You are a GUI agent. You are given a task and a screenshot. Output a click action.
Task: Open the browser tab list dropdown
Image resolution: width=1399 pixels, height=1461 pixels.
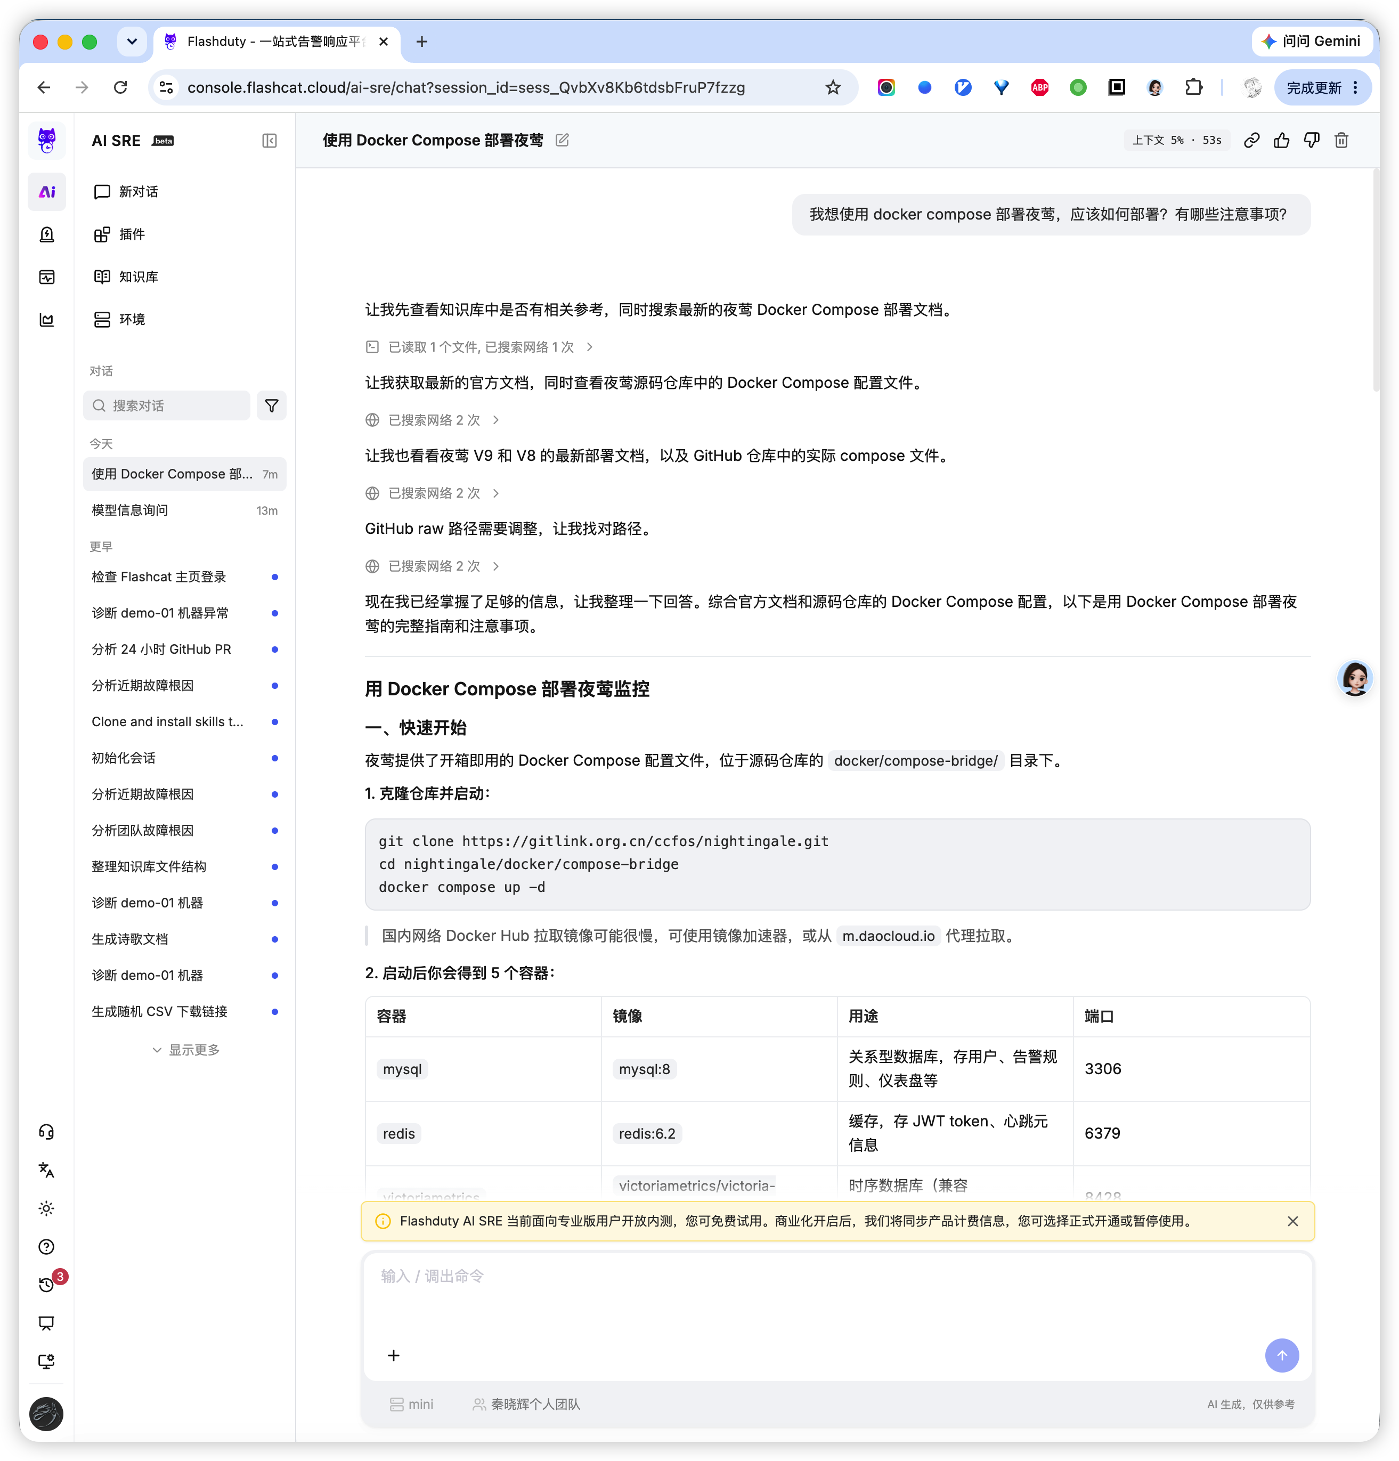coord(132,42)
